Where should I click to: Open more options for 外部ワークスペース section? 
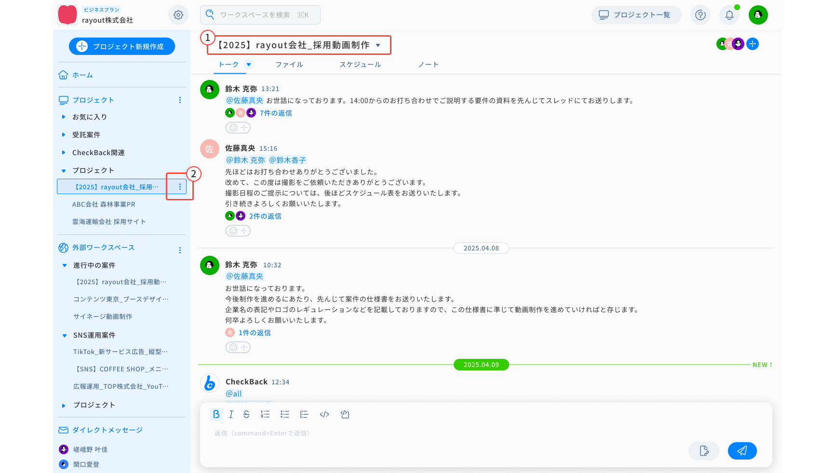coord(180,250)
